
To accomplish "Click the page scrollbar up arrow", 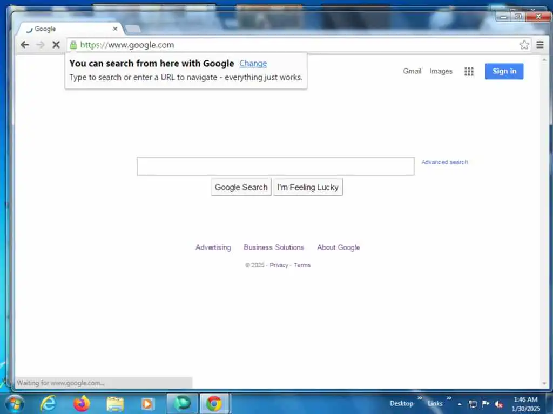I will (544, 60).
